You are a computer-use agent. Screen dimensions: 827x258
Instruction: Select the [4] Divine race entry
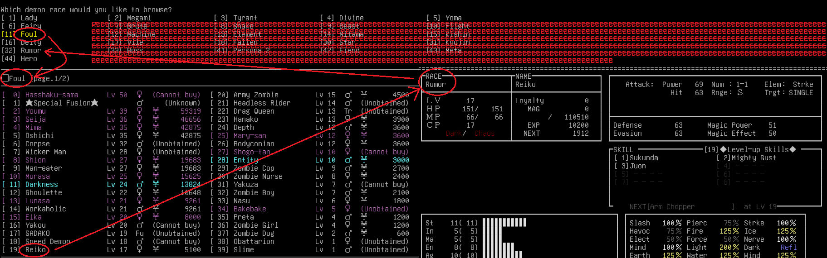(x=342, y=18)
